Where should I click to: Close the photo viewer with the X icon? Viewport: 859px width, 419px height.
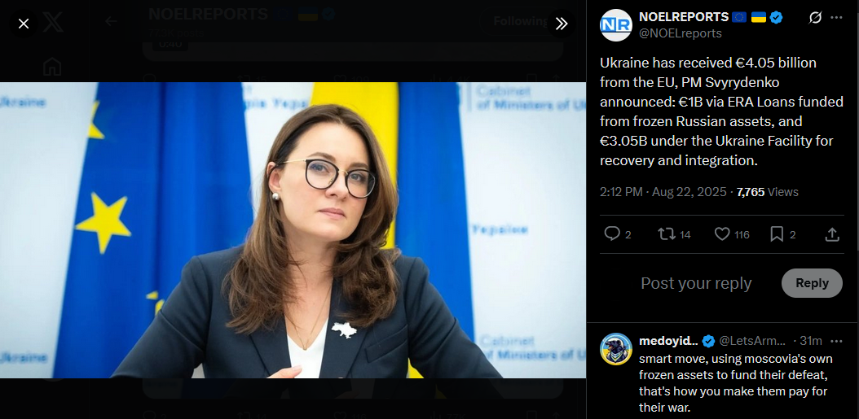(24, 24)
